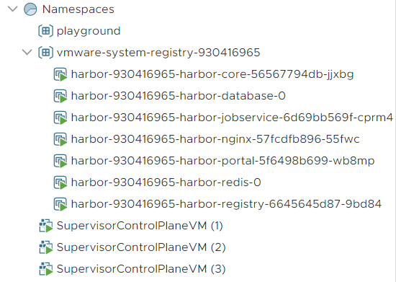Click the vmware-system-registry namespace icon
Image resolution: width=396 pixels, height=282 pixels.
45,53
